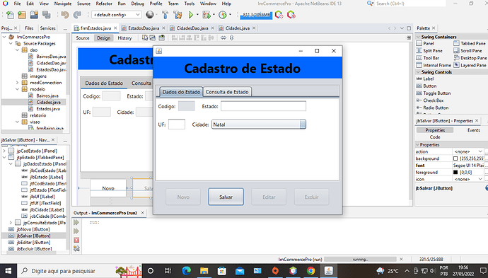Run the project with the green play icon

[x=191, y=15]
